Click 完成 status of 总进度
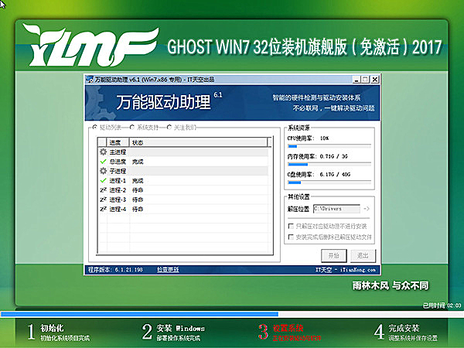The image size is (464, 348). click(138, 162)
